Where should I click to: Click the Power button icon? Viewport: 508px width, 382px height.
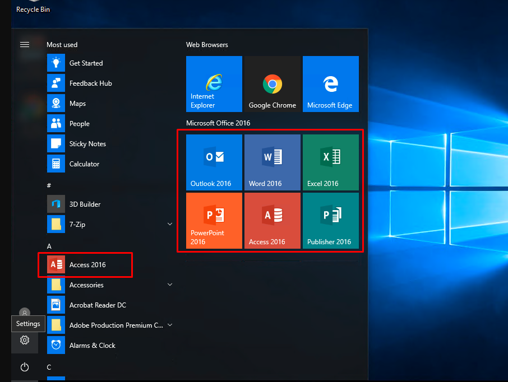[25, 367]
